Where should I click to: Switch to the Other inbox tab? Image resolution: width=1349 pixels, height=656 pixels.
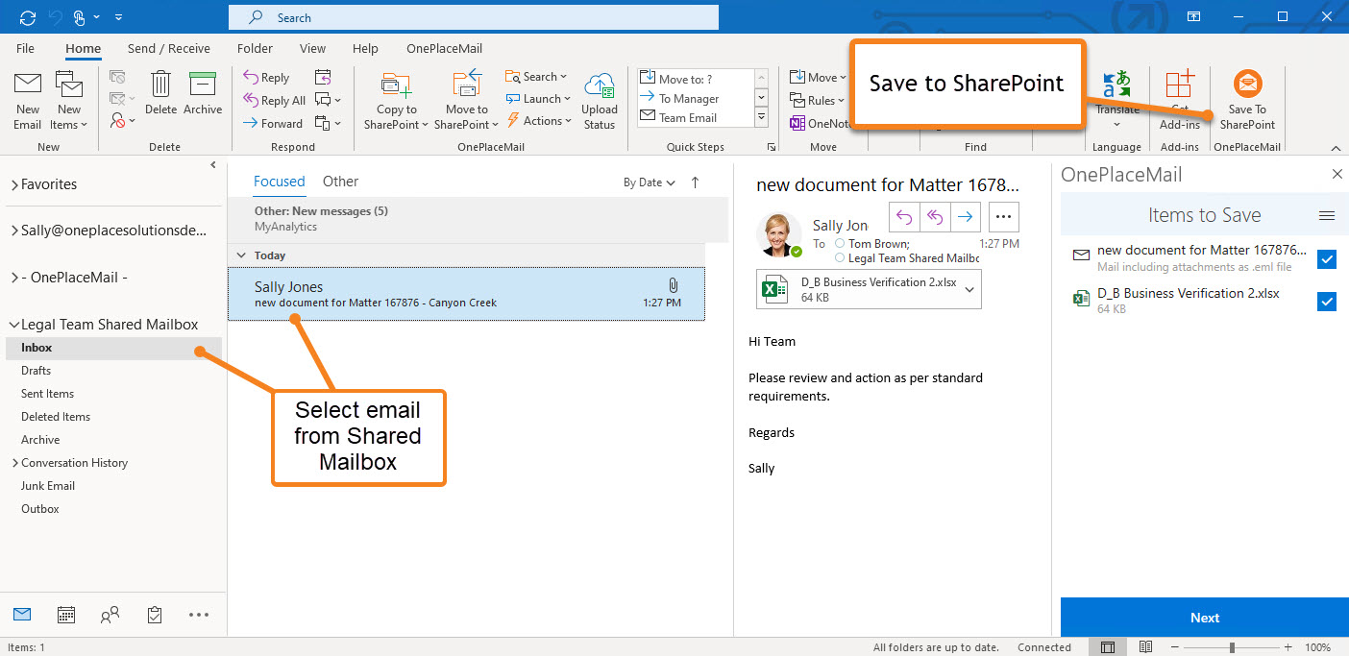(340, 181)
